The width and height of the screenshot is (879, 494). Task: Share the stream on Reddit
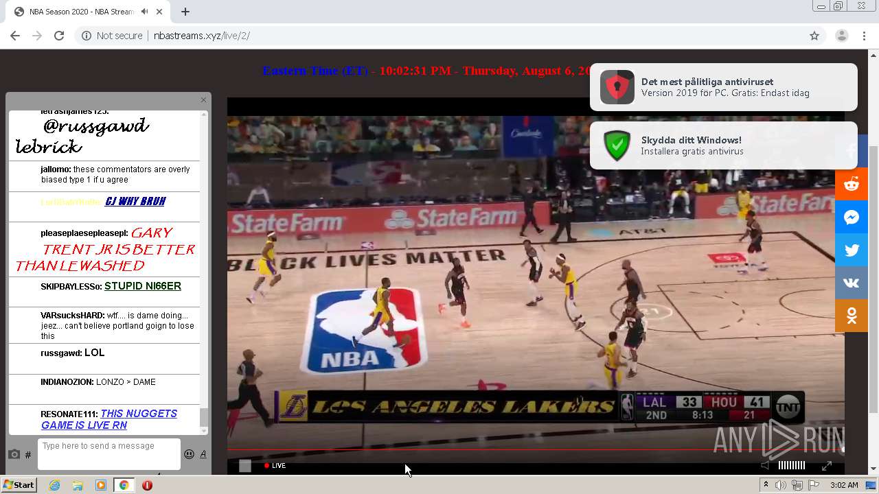point(852,184)
